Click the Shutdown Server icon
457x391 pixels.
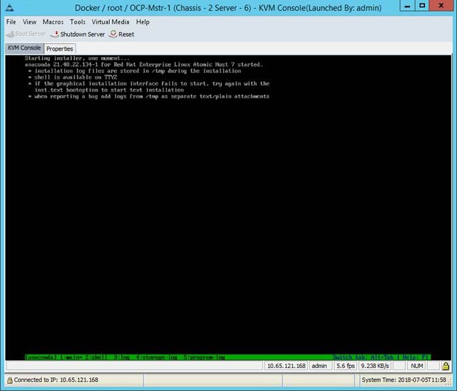(55, 34)
